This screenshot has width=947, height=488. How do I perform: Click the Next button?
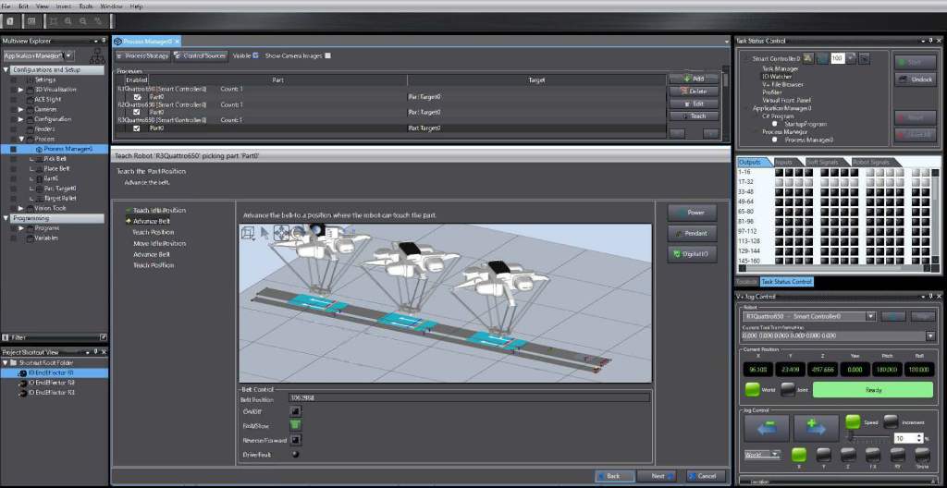click(x=658, y=476)
